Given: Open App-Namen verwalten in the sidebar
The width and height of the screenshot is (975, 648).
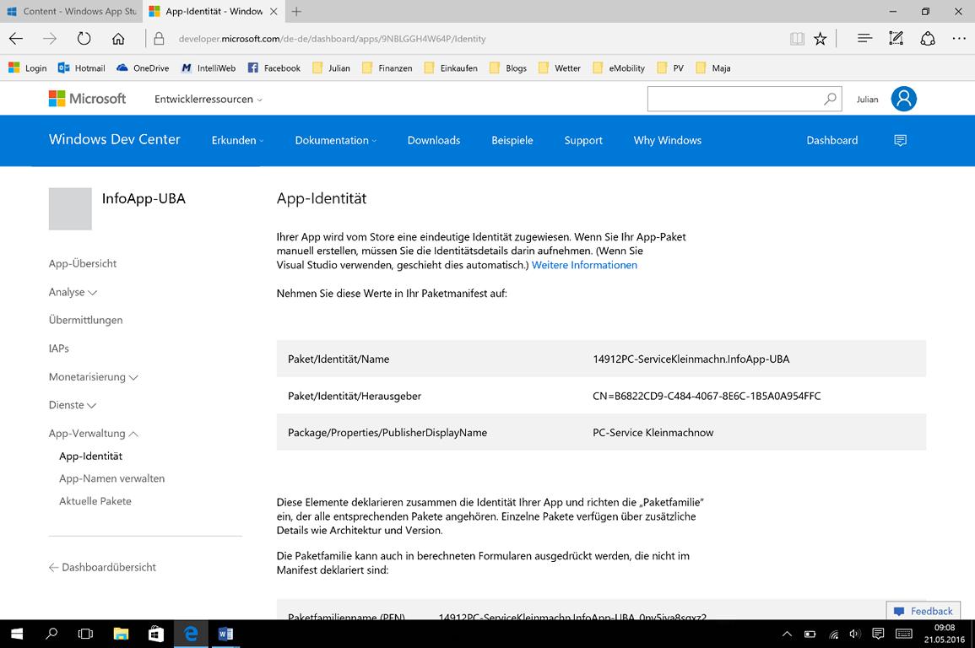Looking at the screenshot, I should pos(112,478).
